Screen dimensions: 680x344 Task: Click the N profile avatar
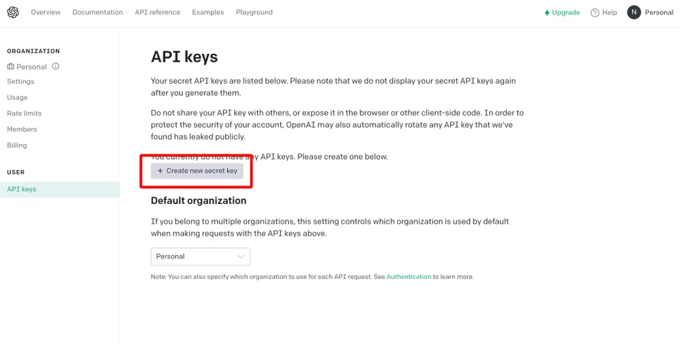(634, 12)
